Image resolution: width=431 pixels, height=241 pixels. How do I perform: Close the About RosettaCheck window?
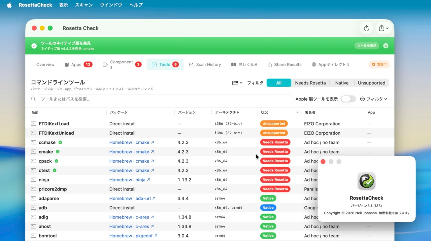(323, 162)
